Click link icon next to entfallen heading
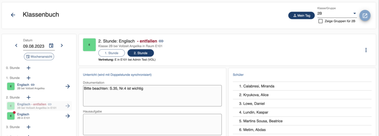This screenshot has width=379, height=136. click(161, 41)
